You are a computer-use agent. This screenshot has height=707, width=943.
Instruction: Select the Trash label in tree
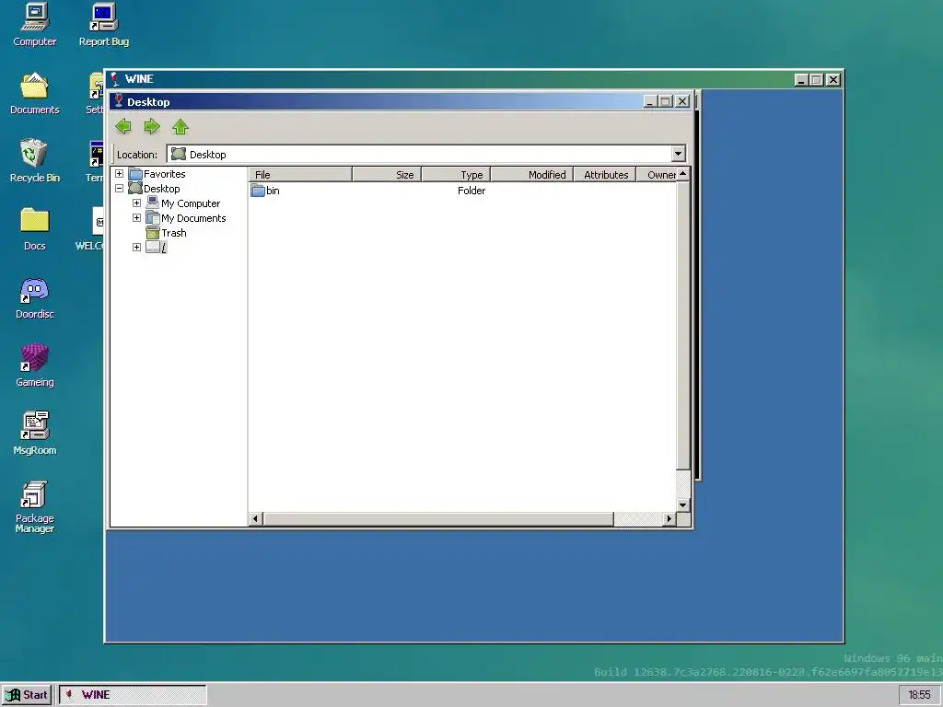(x=174, y=233)
